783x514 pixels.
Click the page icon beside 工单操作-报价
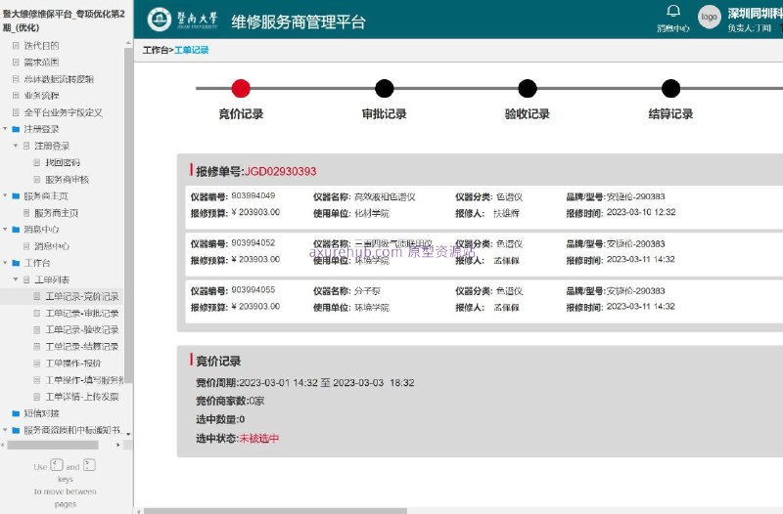click(36, 363)
